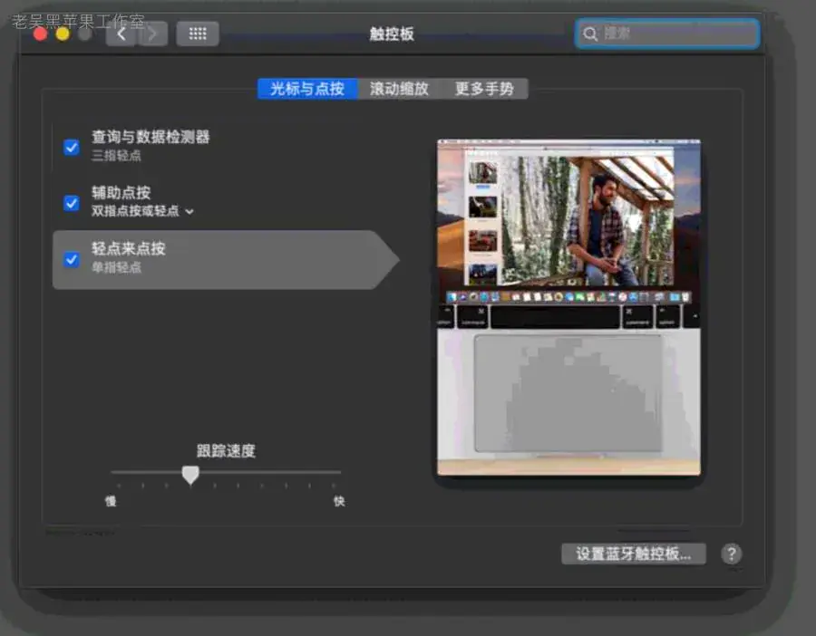Click the 慢 label under slider
816x636 pixels.
point(111,501)
